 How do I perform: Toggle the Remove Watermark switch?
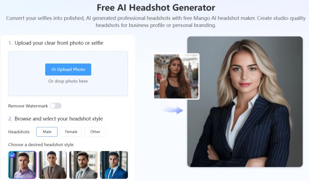click(x=56, y=106)
